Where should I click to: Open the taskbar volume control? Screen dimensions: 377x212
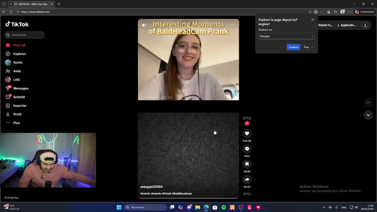click(x=356, y=207)
